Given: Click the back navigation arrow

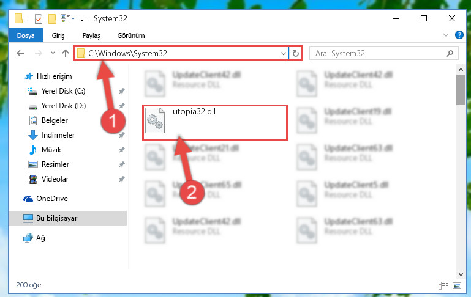Looking at the screenshot, I should [20, 53].
